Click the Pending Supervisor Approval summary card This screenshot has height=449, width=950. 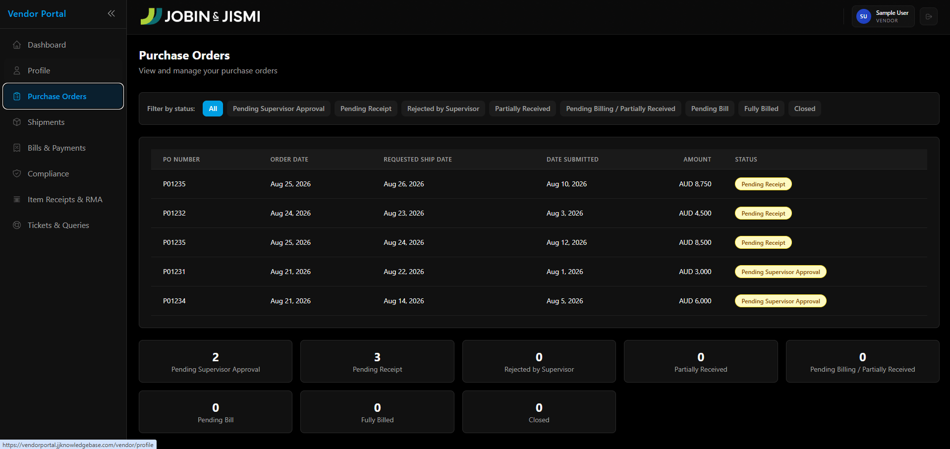pyautogui.click(x=216, y=361)
